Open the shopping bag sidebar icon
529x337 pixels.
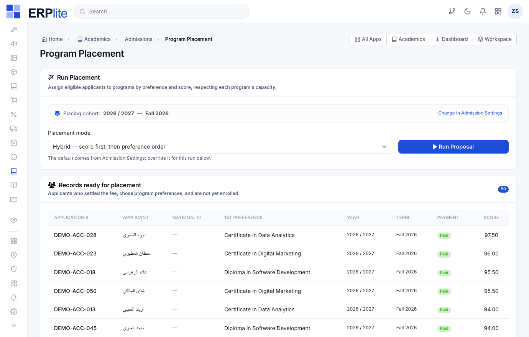pos(14,143)
